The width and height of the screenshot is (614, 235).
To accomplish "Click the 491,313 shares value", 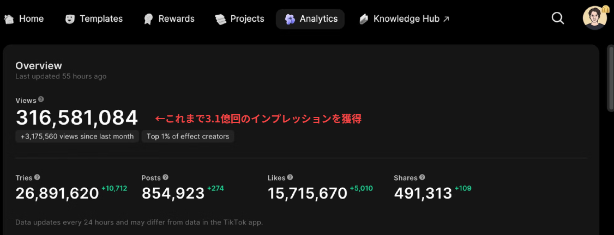I will point(423,193).
